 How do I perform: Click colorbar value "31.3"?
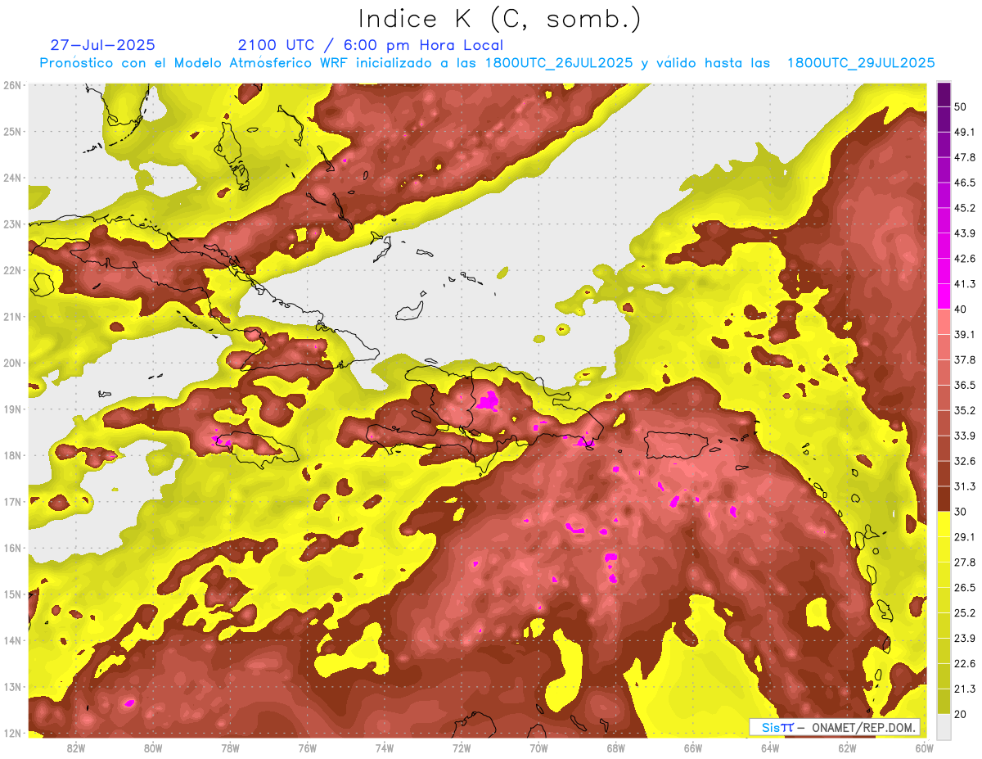click(x=965, y=486)
